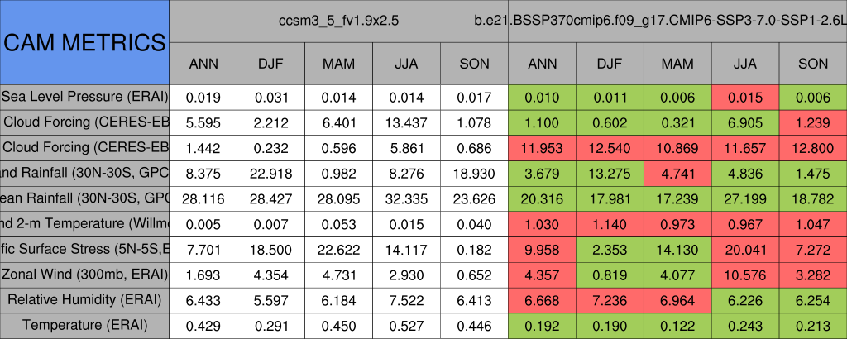Select the green cell with value 0.602
The height and width of the screenshot is (339, 847).
pos(610,122)
